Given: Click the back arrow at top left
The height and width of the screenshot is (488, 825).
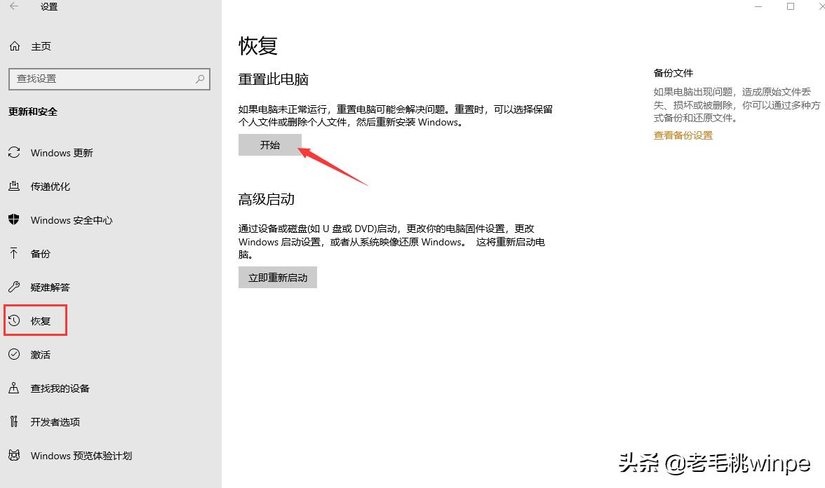Looking at the screenshot, I should [x=15, y=7].
